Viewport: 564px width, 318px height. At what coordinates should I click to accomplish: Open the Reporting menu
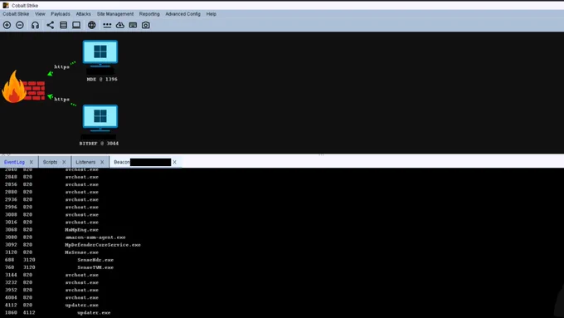point(149,14)
